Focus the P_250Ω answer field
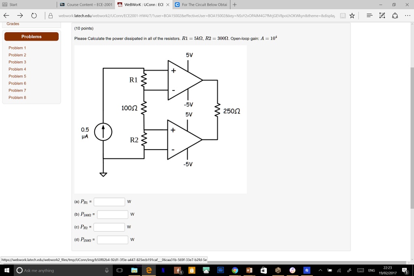This screenshot has width=414, height=276. 112,240
